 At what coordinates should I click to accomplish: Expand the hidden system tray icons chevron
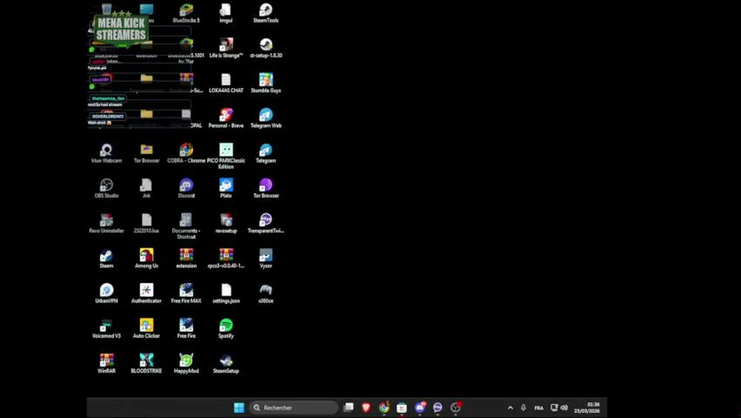[x=510, y=408]
